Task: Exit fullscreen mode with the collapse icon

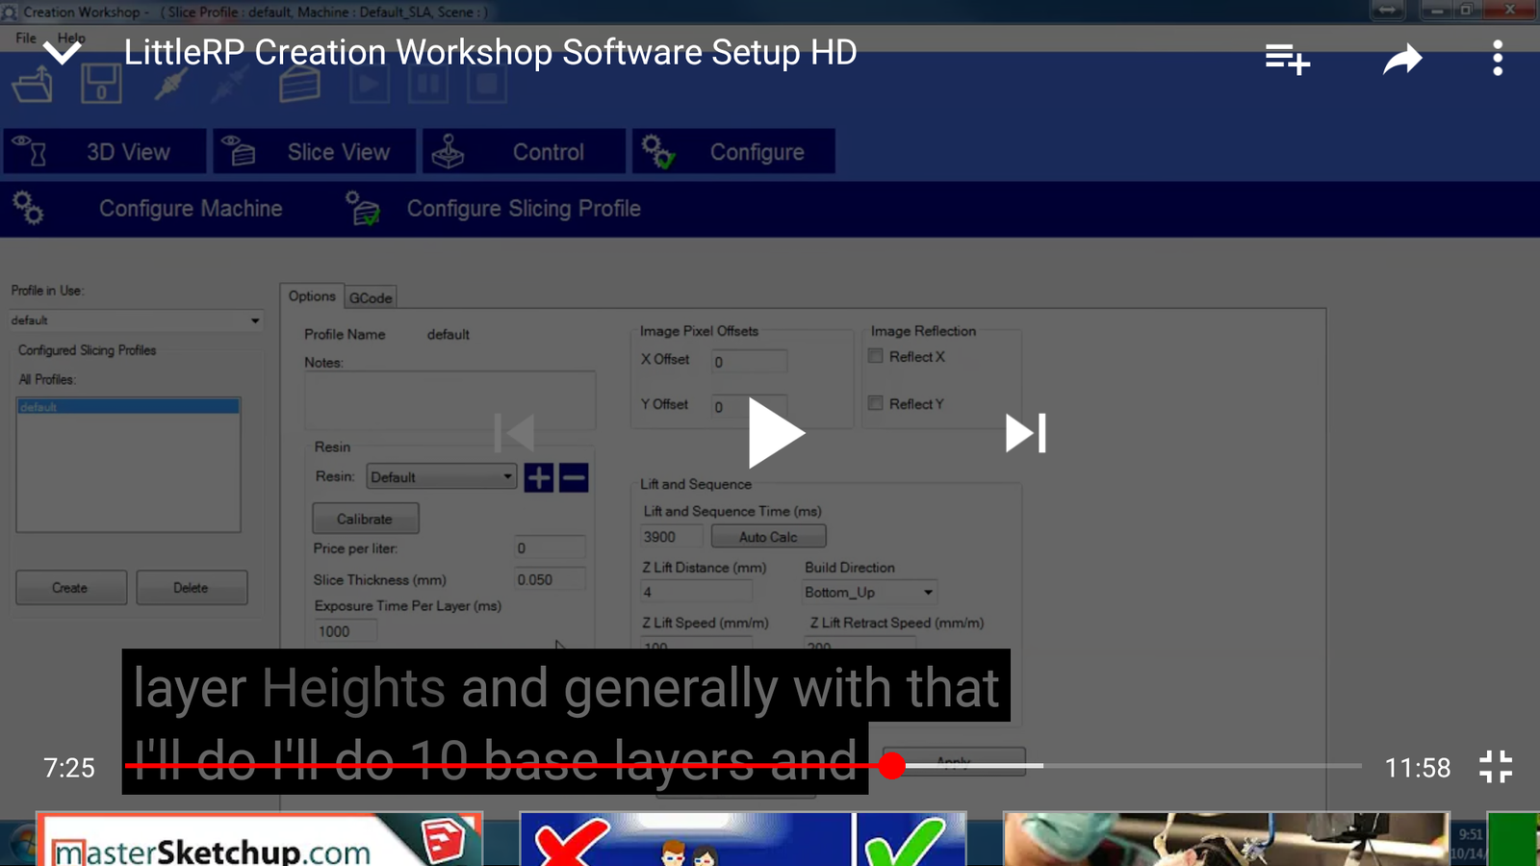Action: [x=1496, y=767]
